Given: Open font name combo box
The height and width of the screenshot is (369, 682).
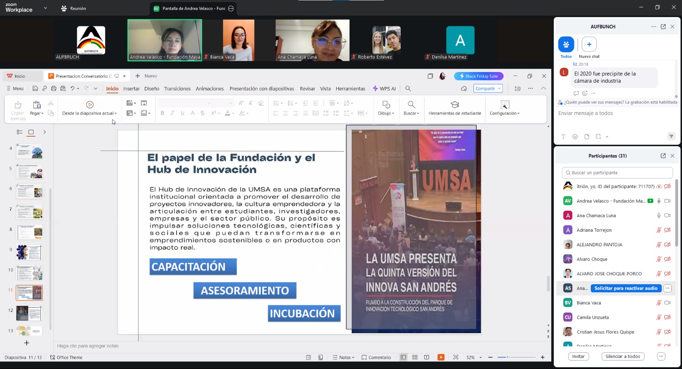Looking at the screenshot, I should 185,103.
